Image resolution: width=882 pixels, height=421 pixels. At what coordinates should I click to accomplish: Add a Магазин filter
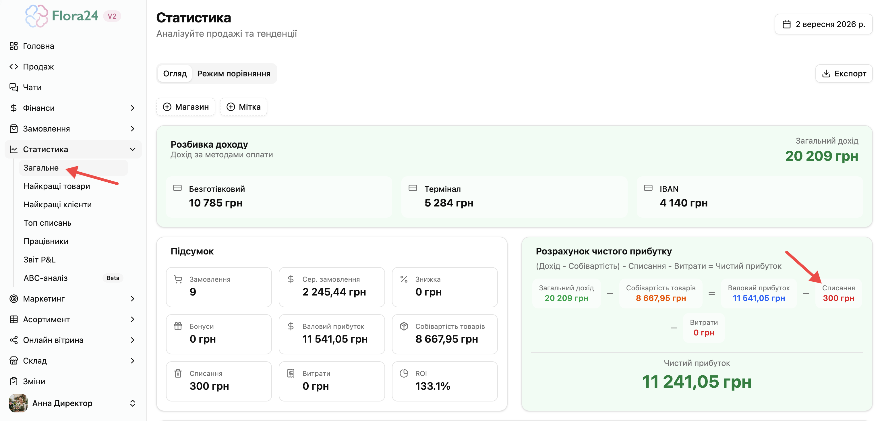click(x=185, y=107)
